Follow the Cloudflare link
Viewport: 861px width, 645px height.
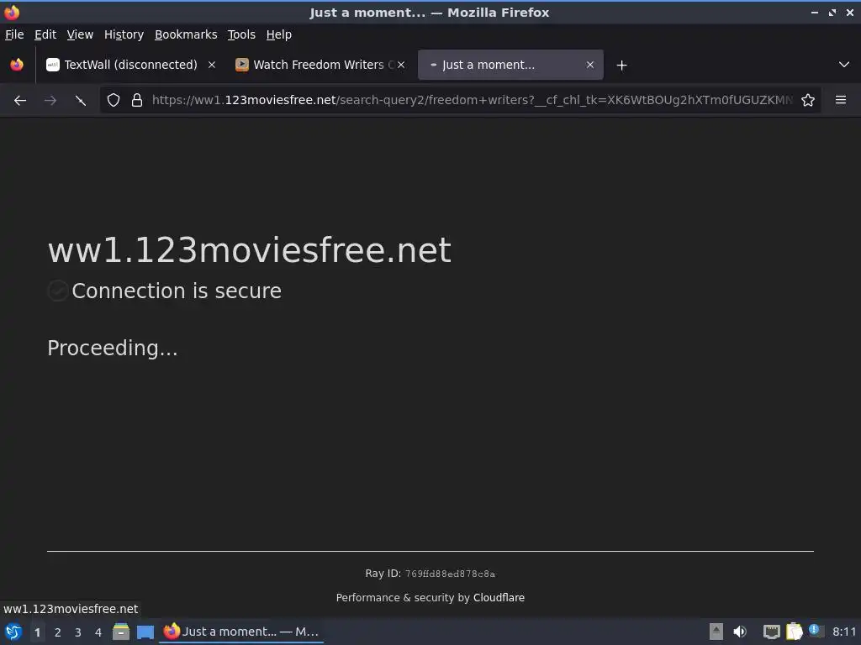pyautogui.click(x=499, y=598)
